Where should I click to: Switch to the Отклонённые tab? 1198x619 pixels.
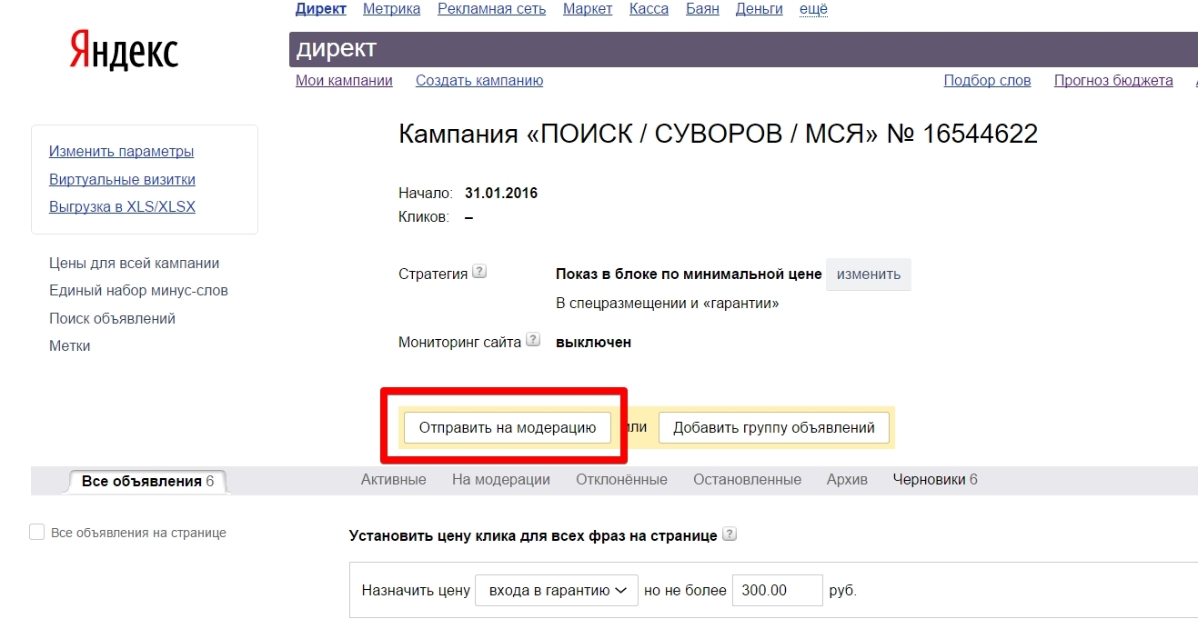(x=621, y=479)
